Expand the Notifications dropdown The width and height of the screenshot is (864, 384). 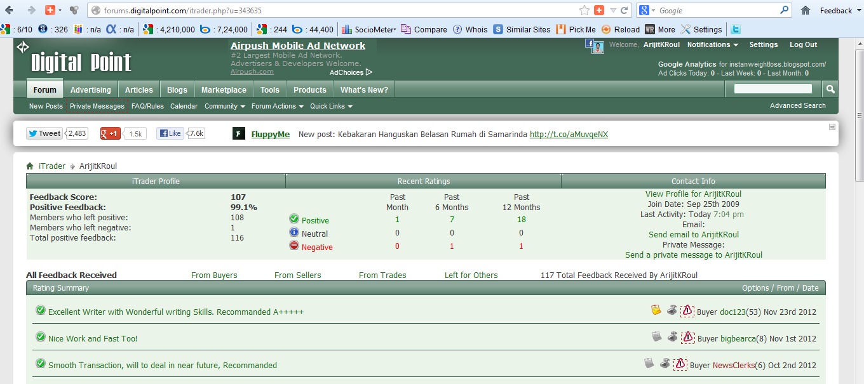pyautogui.click(x=712, y=44)
